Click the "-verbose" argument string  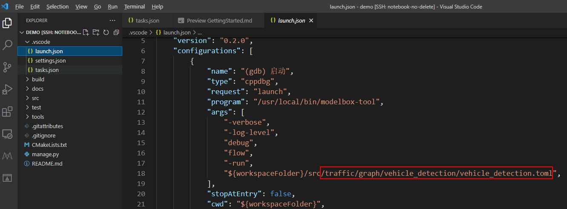247,123
